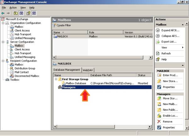Sort by Version column header
The width and height of the screenshot is (189, 136).
pyautogui.click(x=138, y=32)
